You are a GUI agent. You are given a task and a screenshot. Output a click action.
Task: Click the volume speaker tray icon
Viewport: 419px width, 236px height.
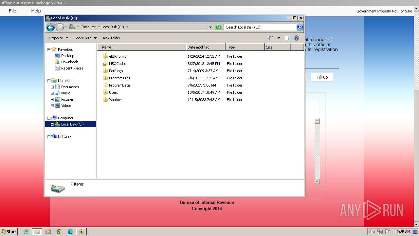pyautogui.click(x=372, y=232)
